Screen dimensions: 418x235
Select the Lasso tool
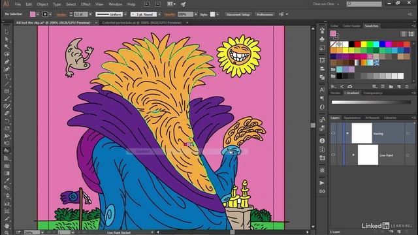point(7,54)
